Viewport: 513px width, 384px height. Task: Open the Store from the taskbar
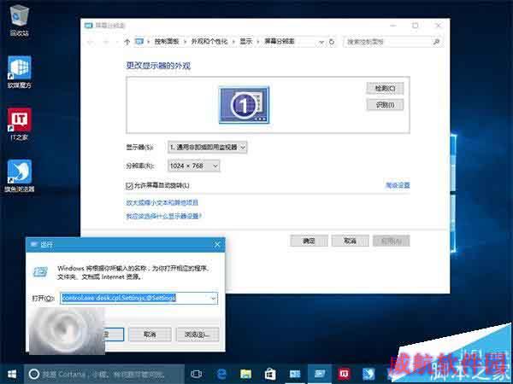point(270,375)
